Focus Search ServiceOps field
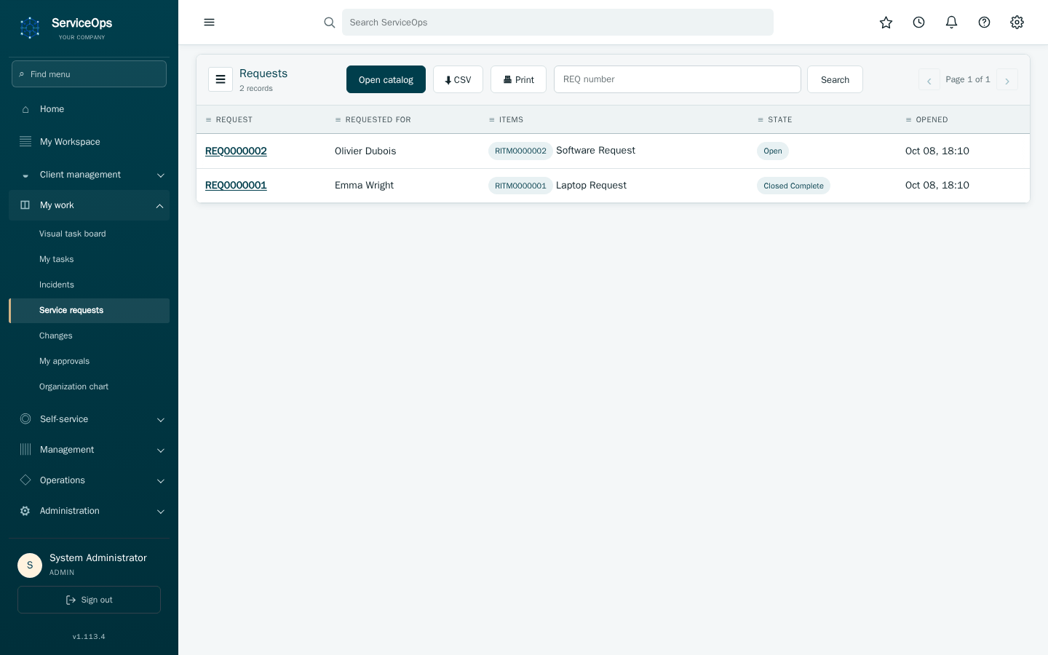This screenshot has width=1048, height=655. point(557,23)
